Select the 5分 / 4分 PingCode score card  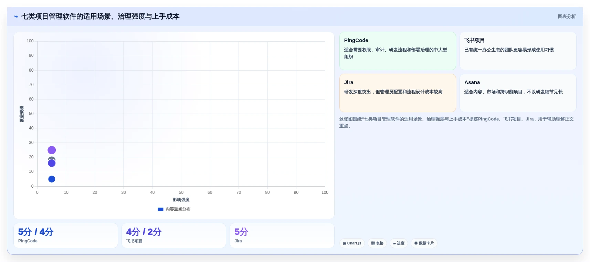coord(66,235)
